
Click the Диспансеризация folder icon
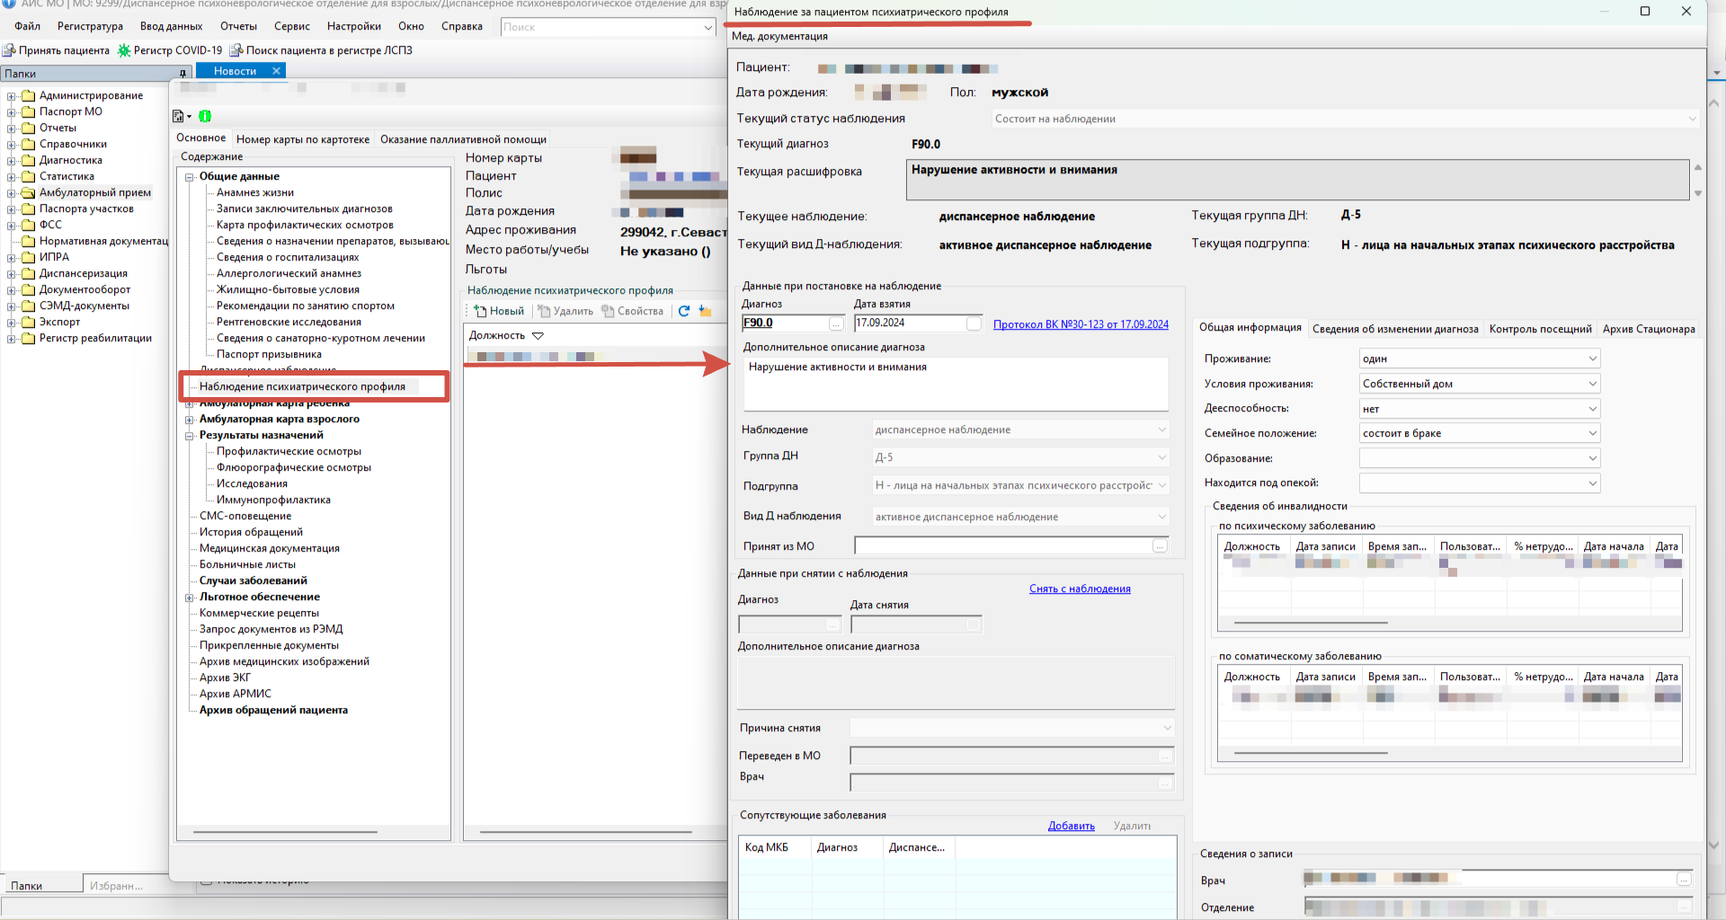(x=28, y=273)
